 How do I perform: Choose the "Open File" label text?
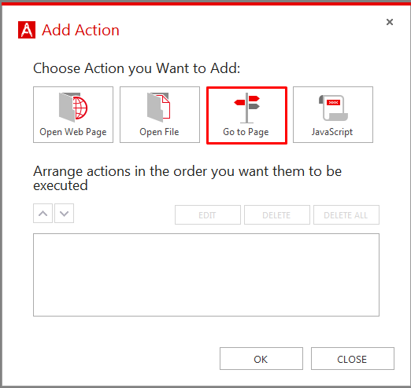tap(159, 132)
